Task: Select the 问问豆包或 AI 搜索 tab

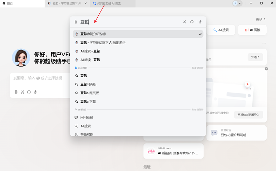Action: click(113, 3)
